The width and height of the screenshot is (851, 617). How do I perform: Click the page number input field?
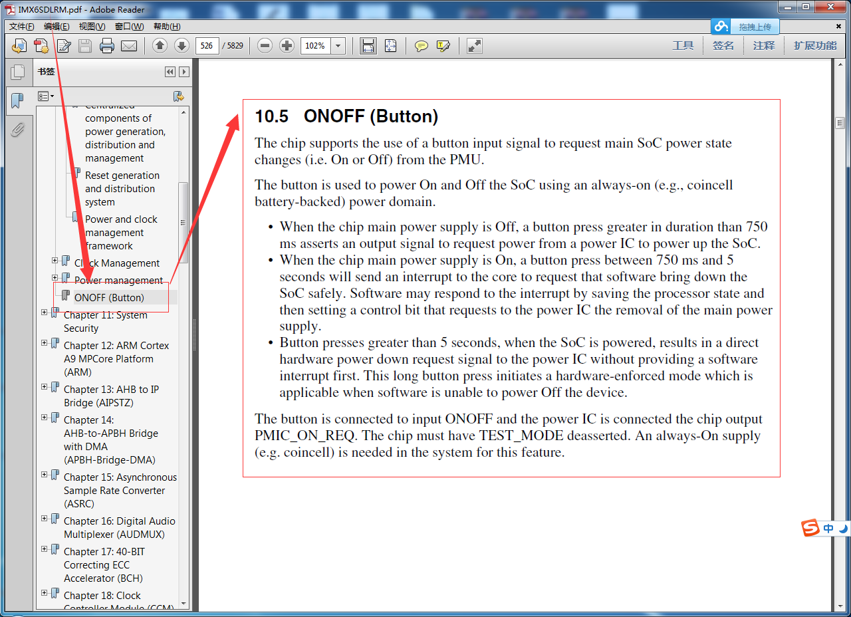[x=207, y=46]
